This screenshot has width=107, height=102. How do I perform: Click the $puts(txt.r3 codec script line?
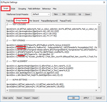52,57
